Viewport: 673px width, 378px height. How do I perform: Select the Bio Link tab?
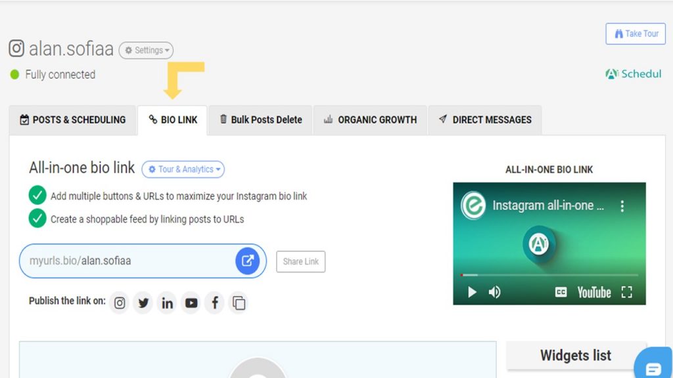(x=173, y=120)
